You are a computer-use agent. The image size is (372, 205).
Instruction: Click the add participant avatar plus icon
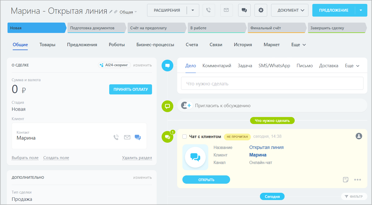[187, 105]
